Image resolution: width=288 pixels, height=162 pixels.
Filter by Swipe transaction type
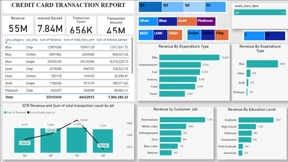[x=194, y=35]
